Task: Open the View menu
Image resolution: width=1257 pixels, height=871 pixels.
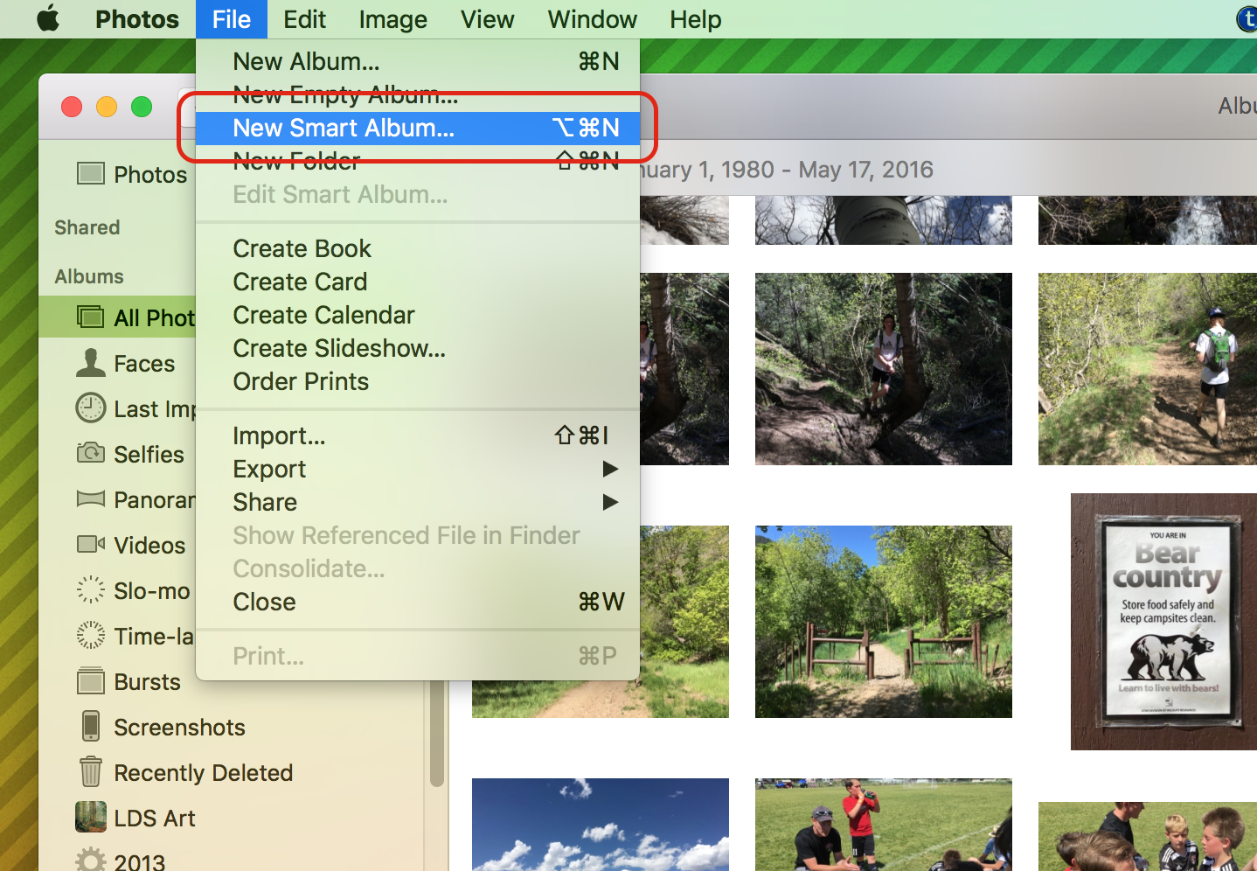Action: 487,19
